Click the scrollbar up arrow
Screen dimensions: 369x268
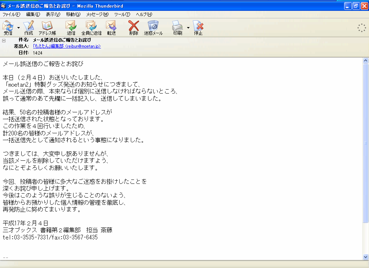point(366,61)
